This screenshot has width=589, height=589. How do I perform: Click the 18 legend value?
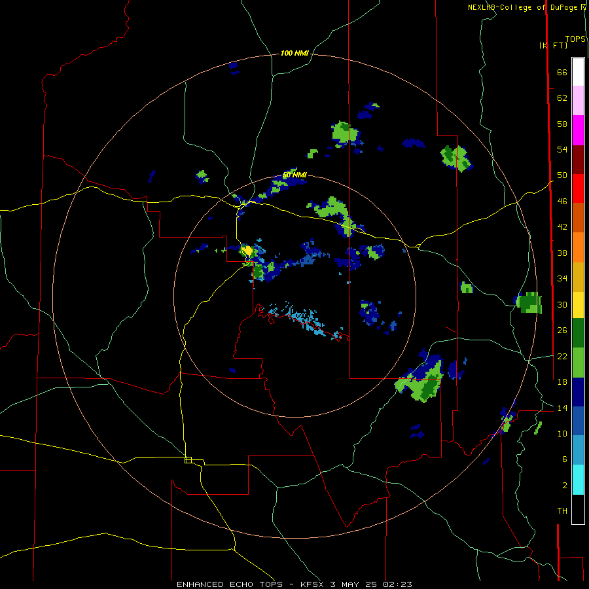562,382
